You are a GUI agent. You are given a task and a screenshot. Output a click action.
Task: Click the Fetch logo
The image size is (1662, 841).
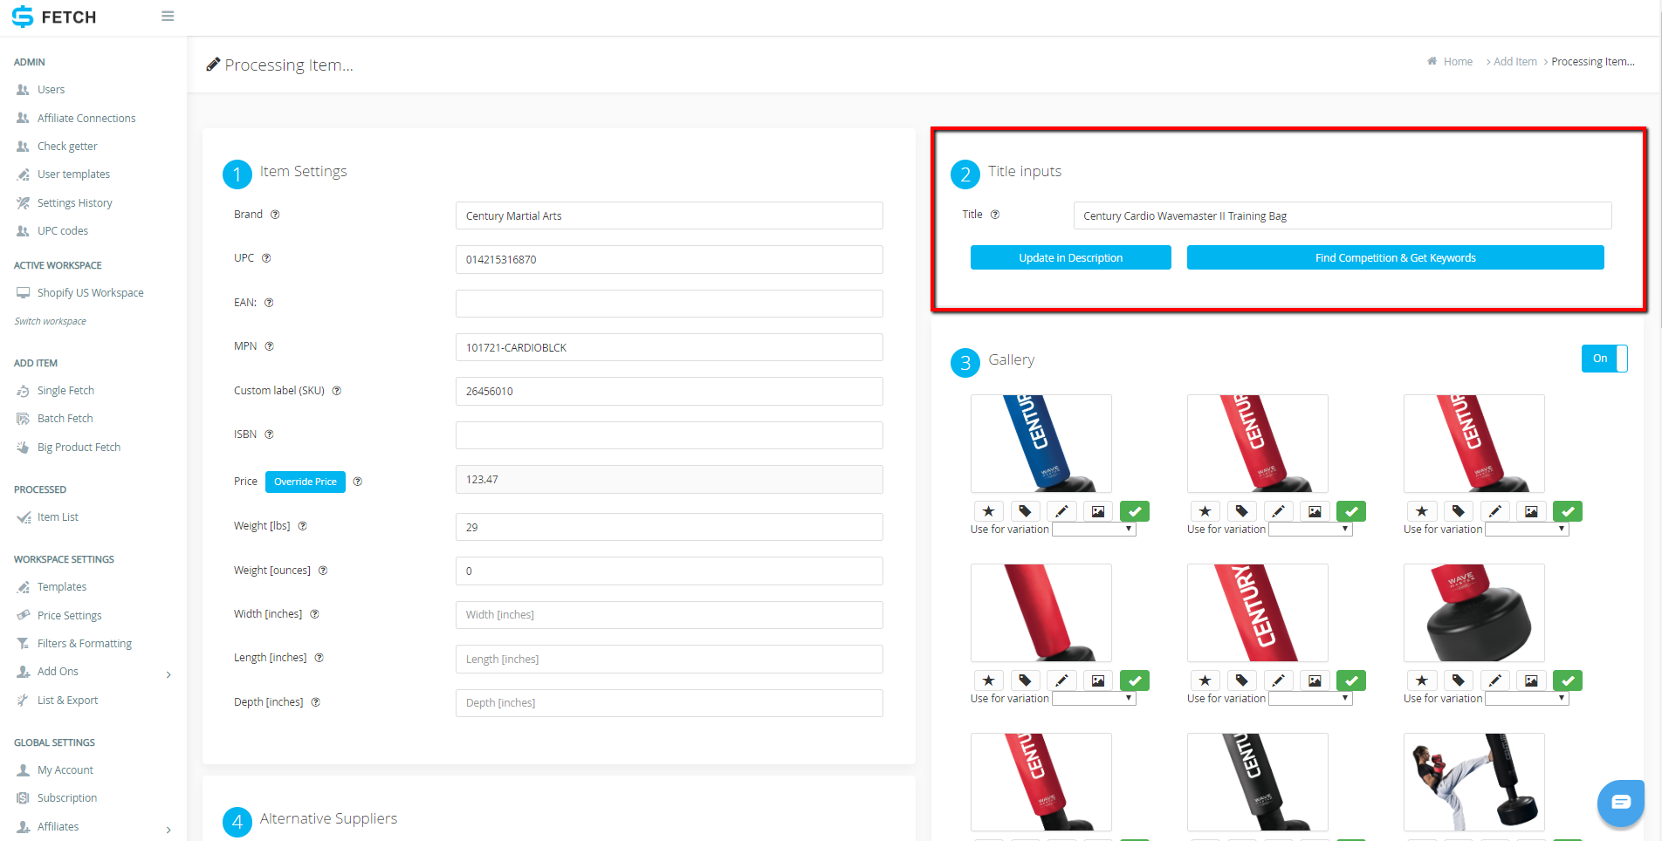pyautogui.click(x=54, y=17)
